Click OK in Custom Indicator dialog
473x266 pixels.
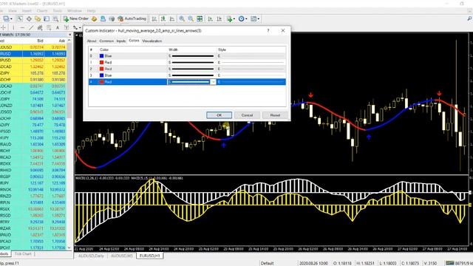coord(219,115)
